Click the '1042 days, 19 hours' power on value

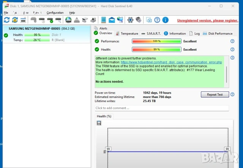point(157,93)
